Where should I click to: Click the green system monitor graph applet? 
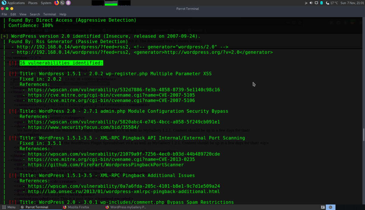point(111,3)
